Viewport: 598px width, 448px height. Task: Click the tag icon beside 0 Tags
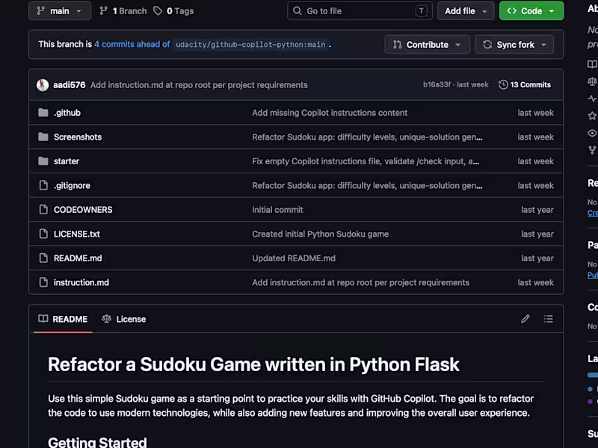coord(158,11)
